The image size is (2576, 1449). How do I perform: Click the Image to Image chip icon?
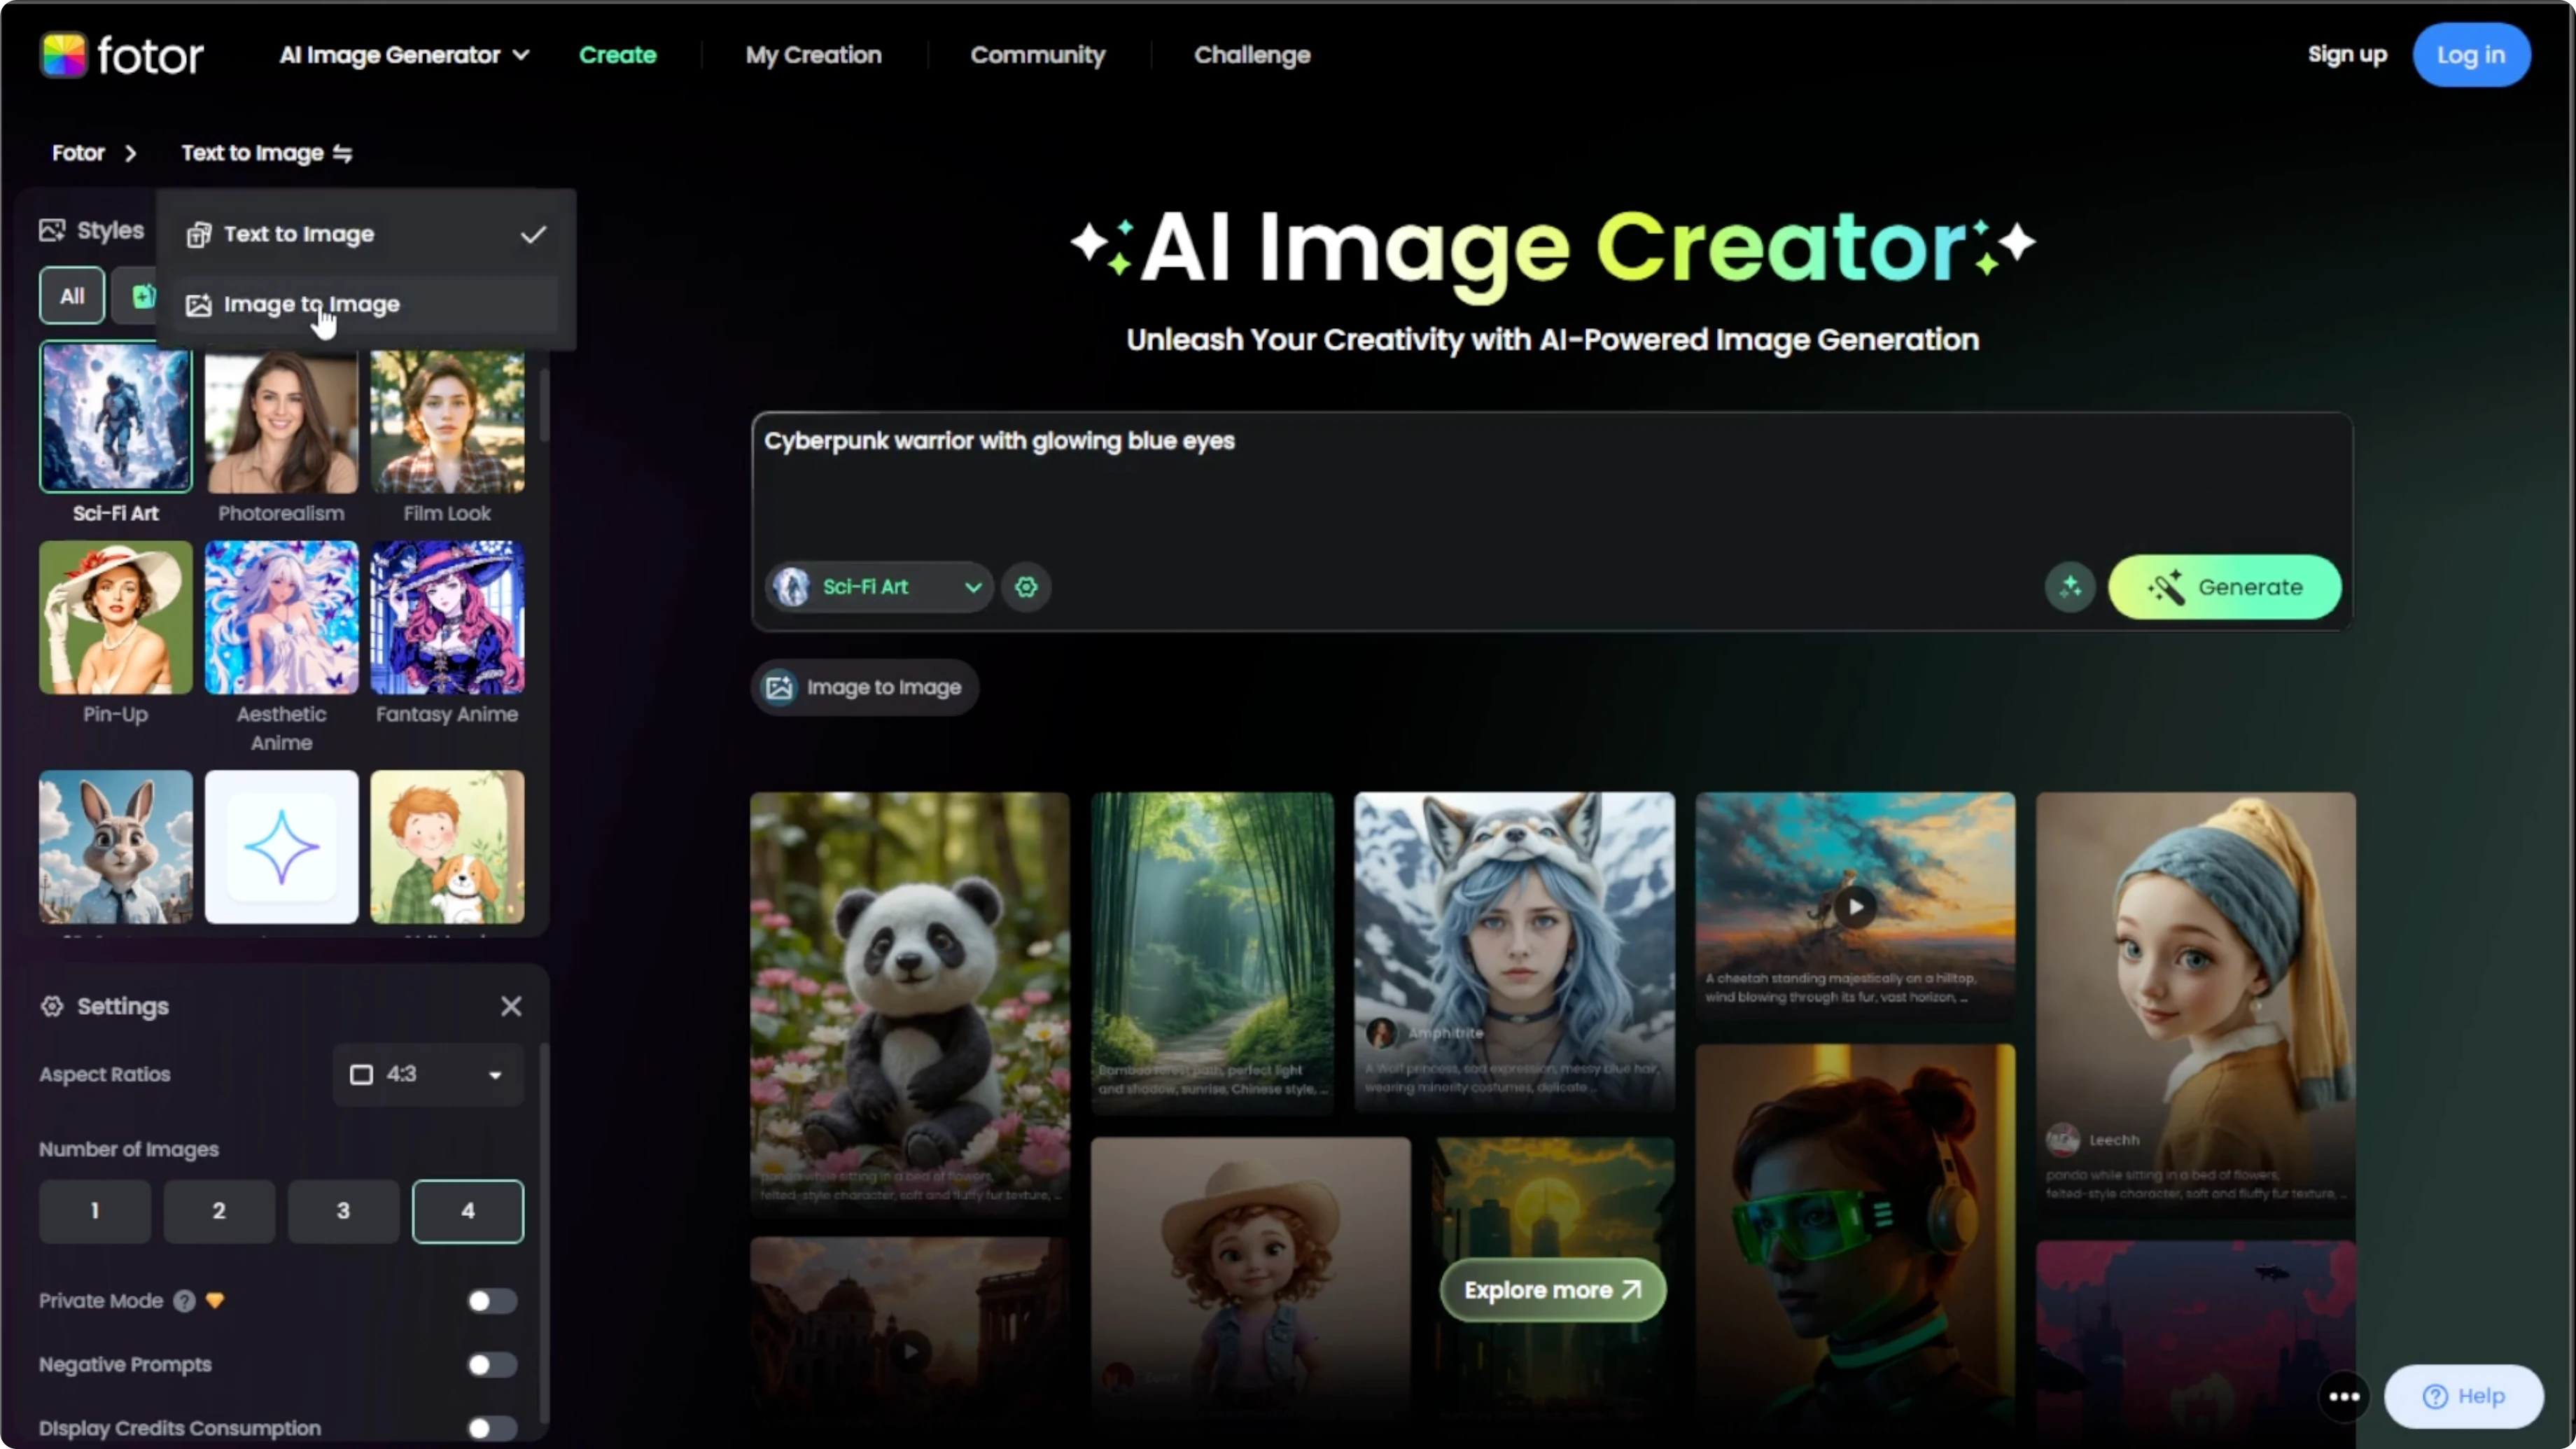(x=779, y=687)
